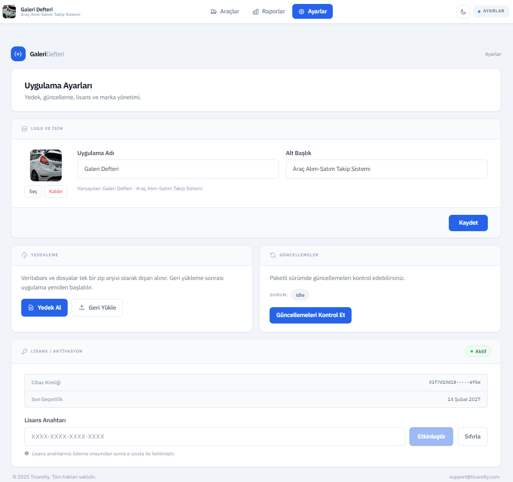
Task: Click the Geri Yükle restore button
Action: pyautogui.click(x=97, y=308)
